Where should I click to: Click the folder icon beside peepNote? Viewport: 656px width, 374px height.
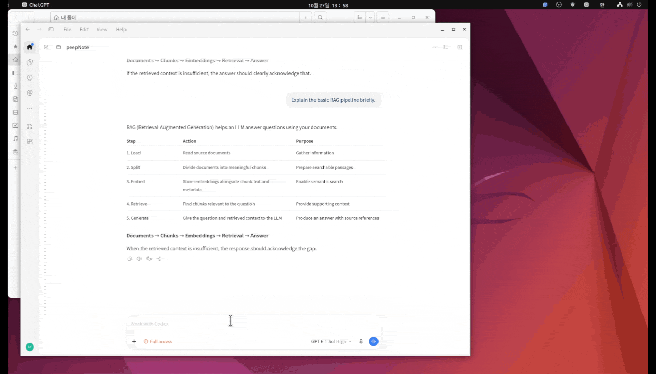(59, 47)
